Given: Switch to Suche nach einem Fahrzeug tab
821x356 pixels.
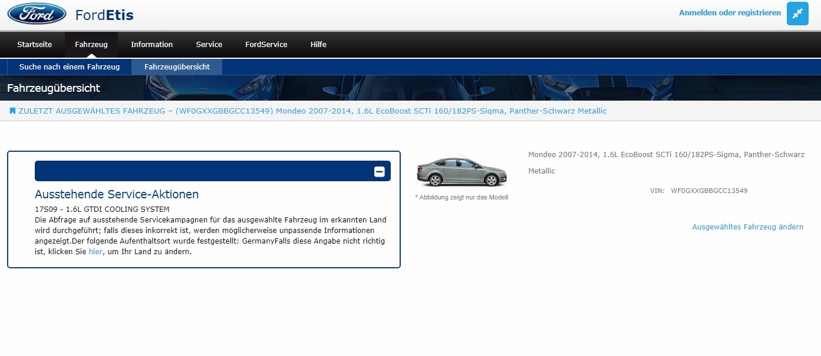Looking at the screenshot, I should tap(70, 67).
